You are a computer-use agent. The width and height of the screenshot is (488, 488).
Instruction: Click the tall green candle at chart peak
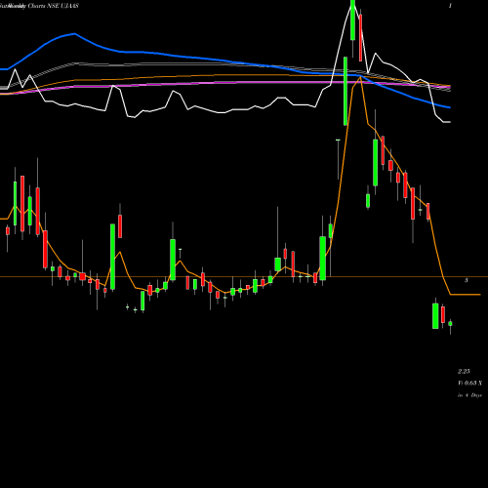coord(352,20)
